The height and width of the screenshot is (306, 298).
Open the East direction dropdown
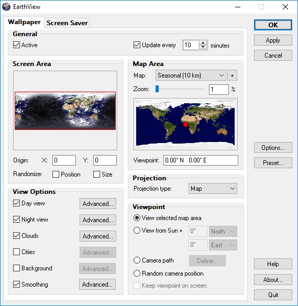pos(223,245)
